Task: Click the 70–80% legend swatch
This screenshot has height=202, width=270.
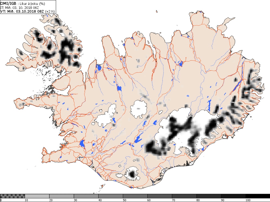Action: 184,196
